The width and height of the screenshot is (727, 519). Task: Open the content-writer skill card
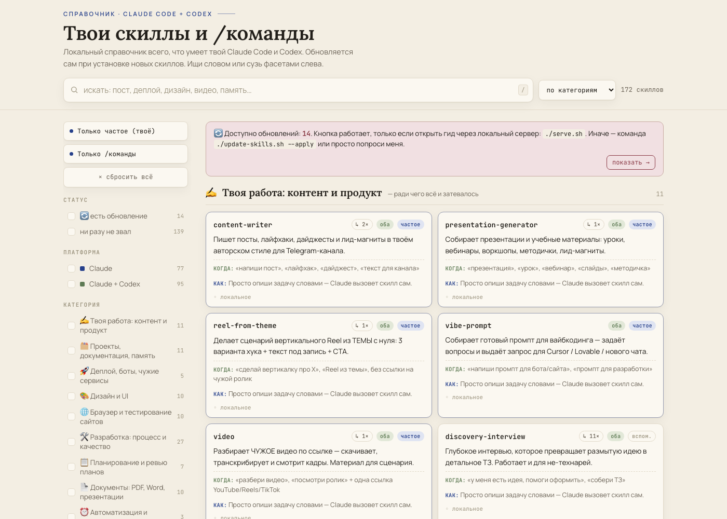[x=319, y=259]
